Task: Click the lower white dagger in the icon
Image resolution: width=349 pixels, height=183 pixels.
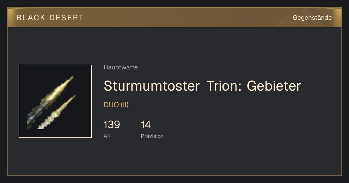Action: [57, 112]
